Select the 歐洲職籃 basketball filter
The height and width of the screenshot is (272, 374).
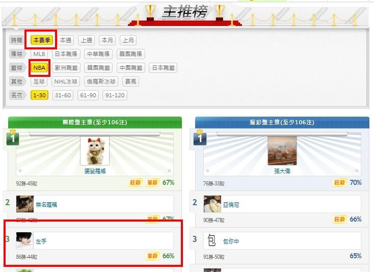(66, 68)
